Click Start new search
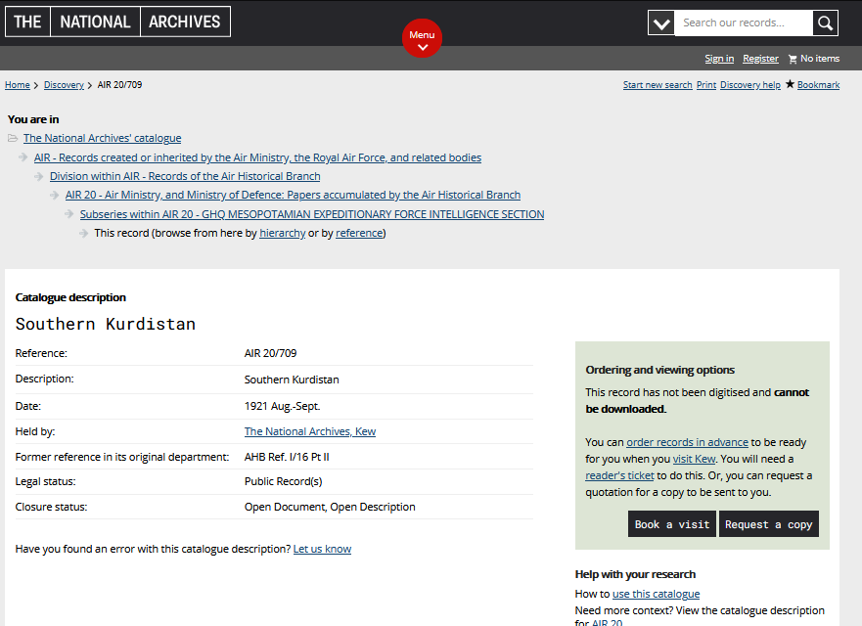Screen dimensions: 862x626 [658, 85]
